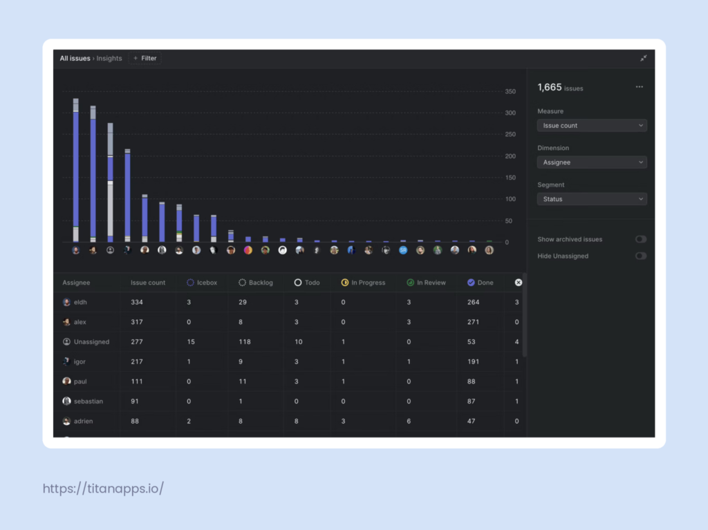Click the Canceled status icon column

pyautogui.click(x=519, y=283)
